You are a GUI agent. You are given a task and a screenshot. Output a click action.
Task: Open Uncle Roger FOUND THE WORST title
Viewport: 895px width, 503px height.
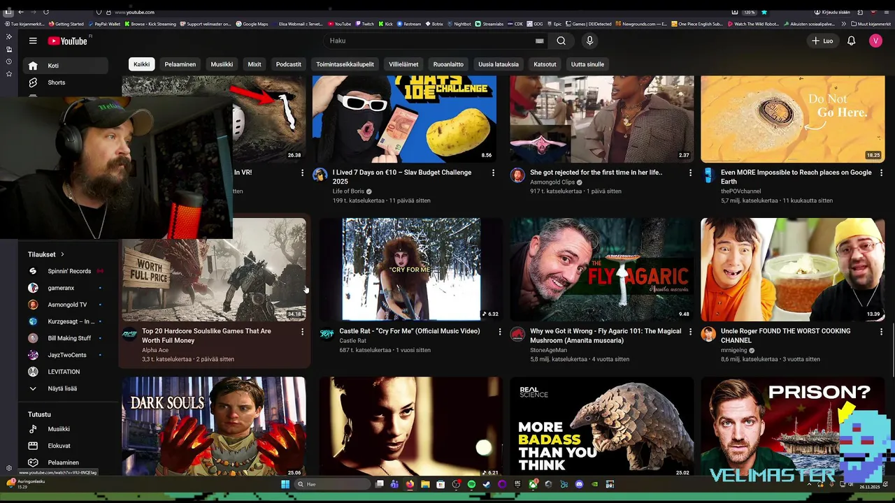[x=786, y=335]
